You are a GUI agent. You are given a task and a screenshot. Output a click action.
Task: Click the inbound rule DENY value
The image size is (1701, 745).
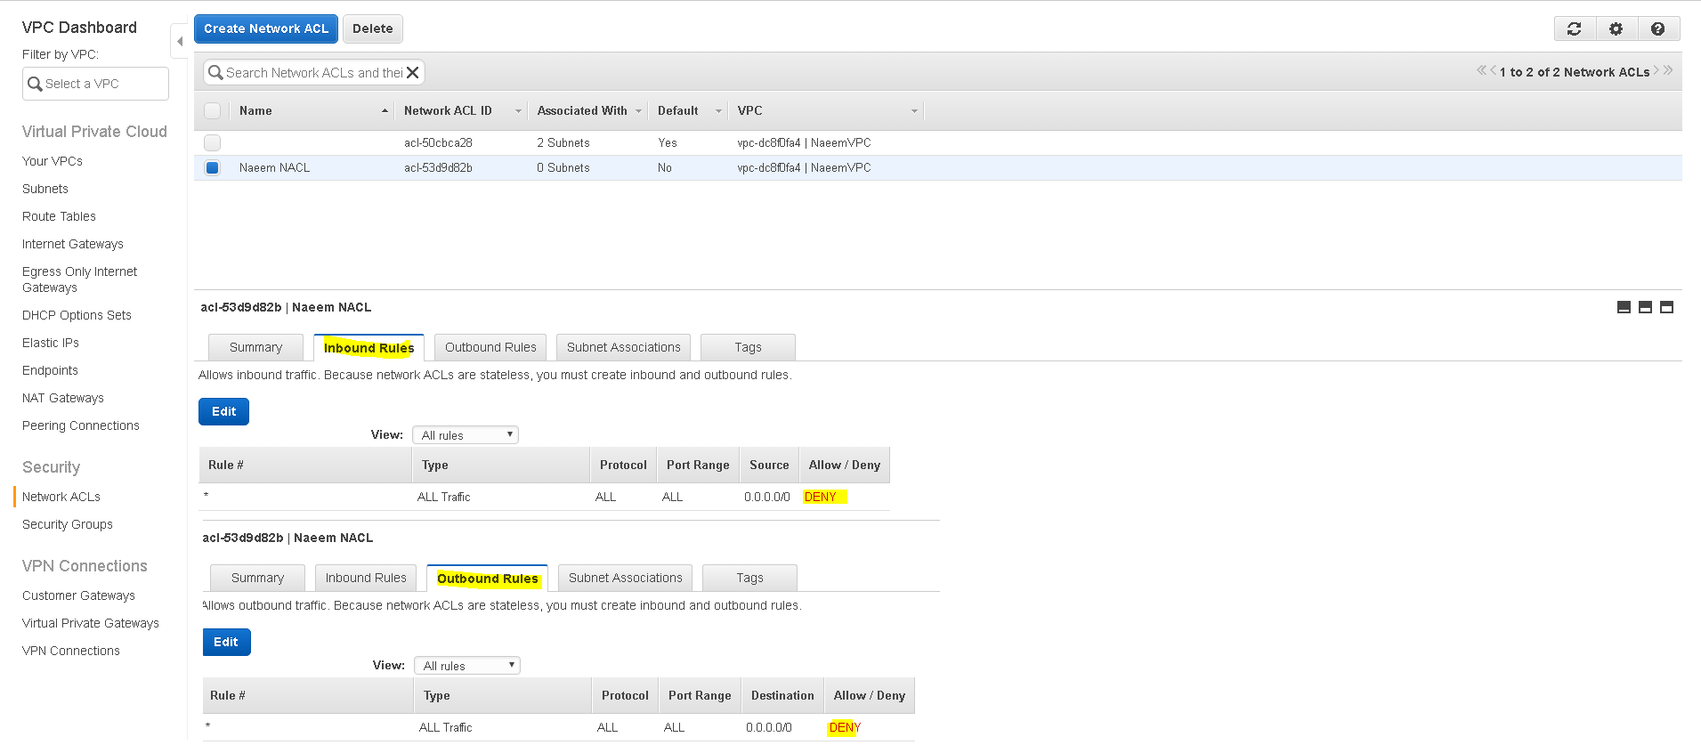[820, 497]
